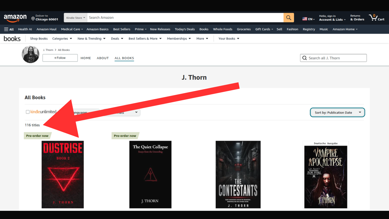Expand the Categories submenu
Image resolution: width=389 pixels, height=219 pixels.
point(62,39)
